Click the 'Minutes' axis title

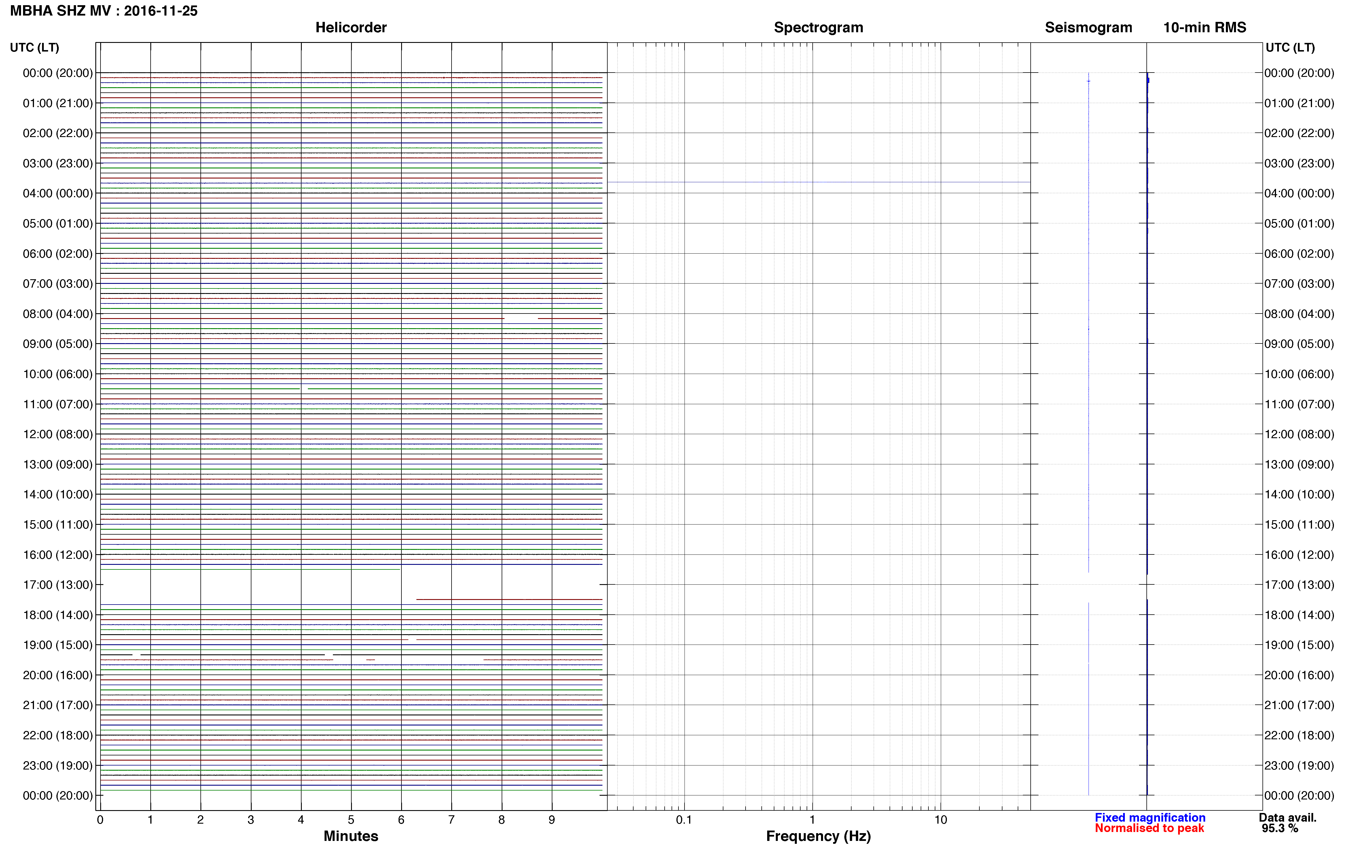(x=351, y=836)
